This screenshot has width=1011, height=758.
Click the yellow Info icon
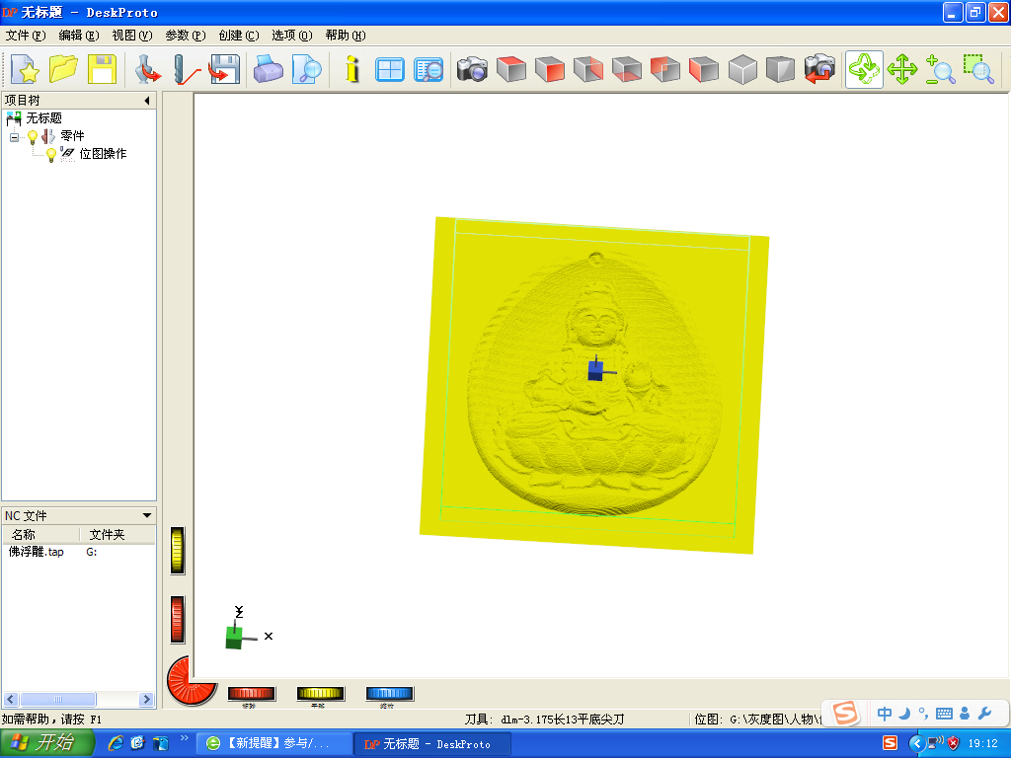(x=352, y=69)
